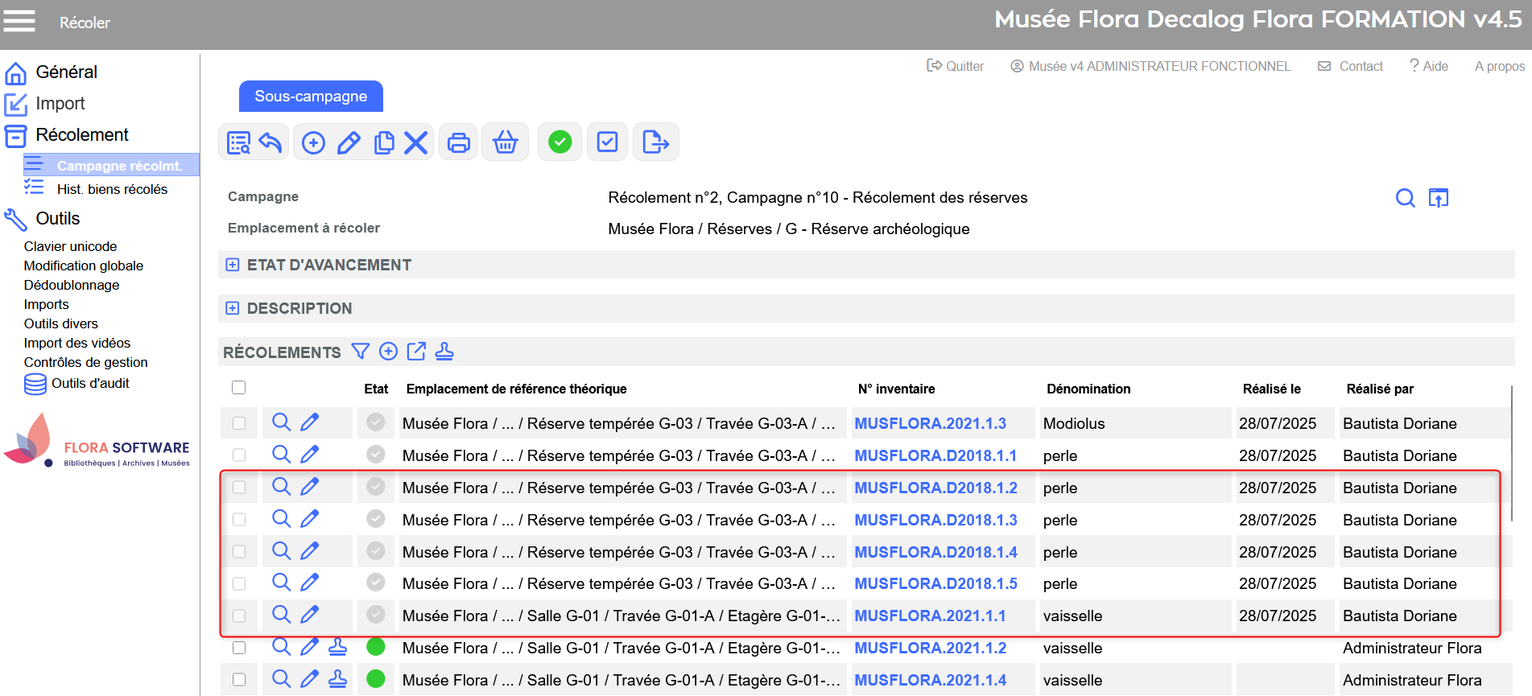Click the duplicate record icon

pyautogui.click(x=384, y=143)
